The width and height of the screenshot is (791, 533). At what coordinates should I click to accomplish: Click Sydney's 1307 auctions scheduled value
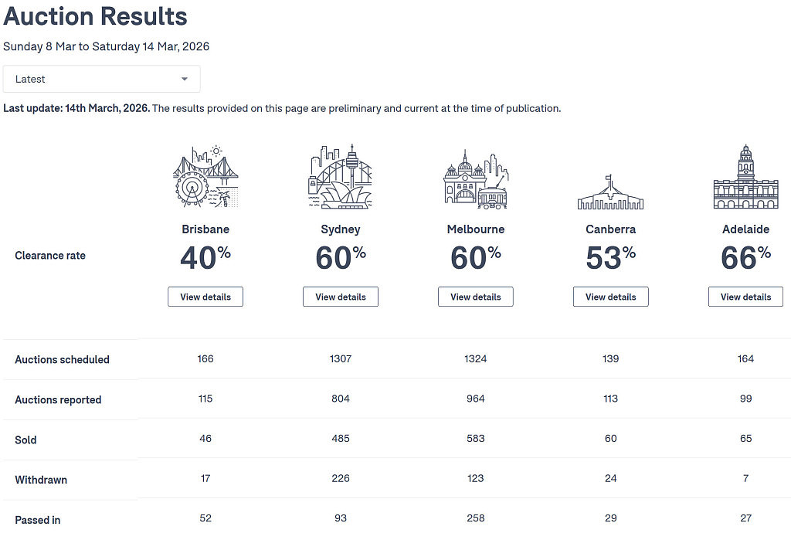[341, 358]
